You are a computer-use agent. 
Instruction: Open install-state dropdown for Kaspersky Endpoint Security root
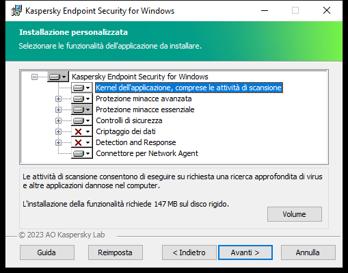click(58, 77)
